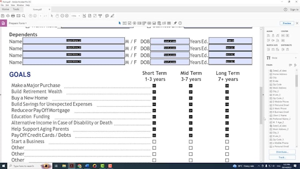Click the Print icon in toolbar
The width and height of the screenshot is (300, 169).
pyautogui.click(x=13, y=16)
